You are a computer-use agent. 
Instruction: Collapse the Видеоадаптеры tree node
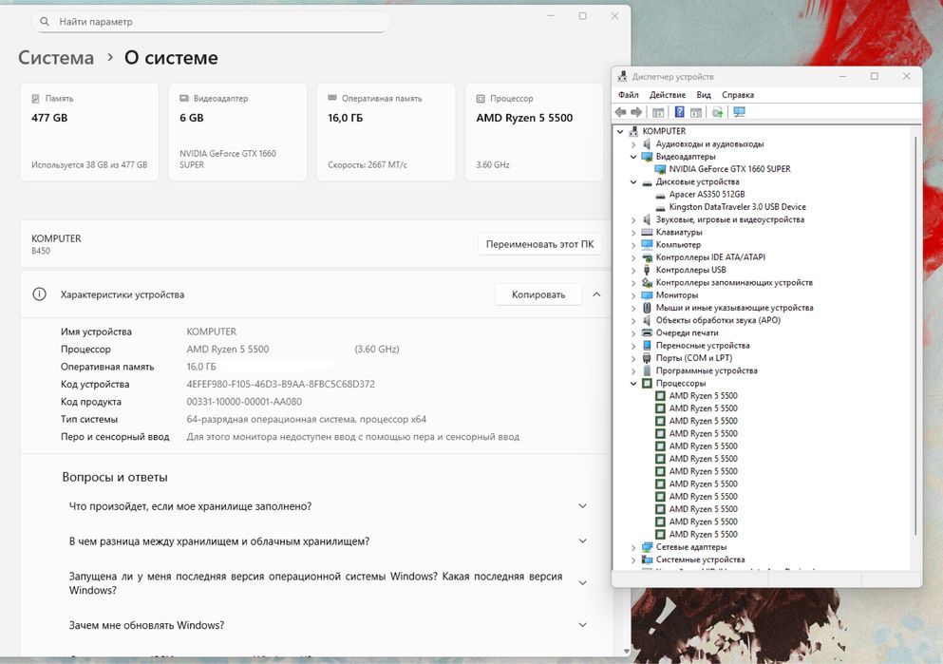633,157
